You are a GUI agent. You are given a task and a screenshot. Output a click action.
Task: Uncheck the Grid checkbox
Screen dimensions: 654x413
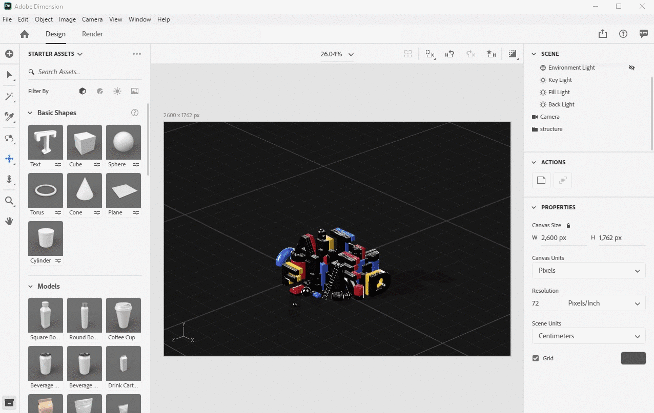[x=536, y=358]
